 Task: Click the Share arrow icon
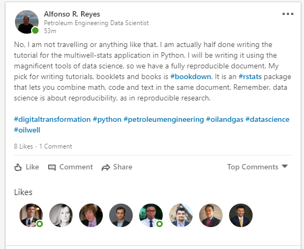pos(106,167)
